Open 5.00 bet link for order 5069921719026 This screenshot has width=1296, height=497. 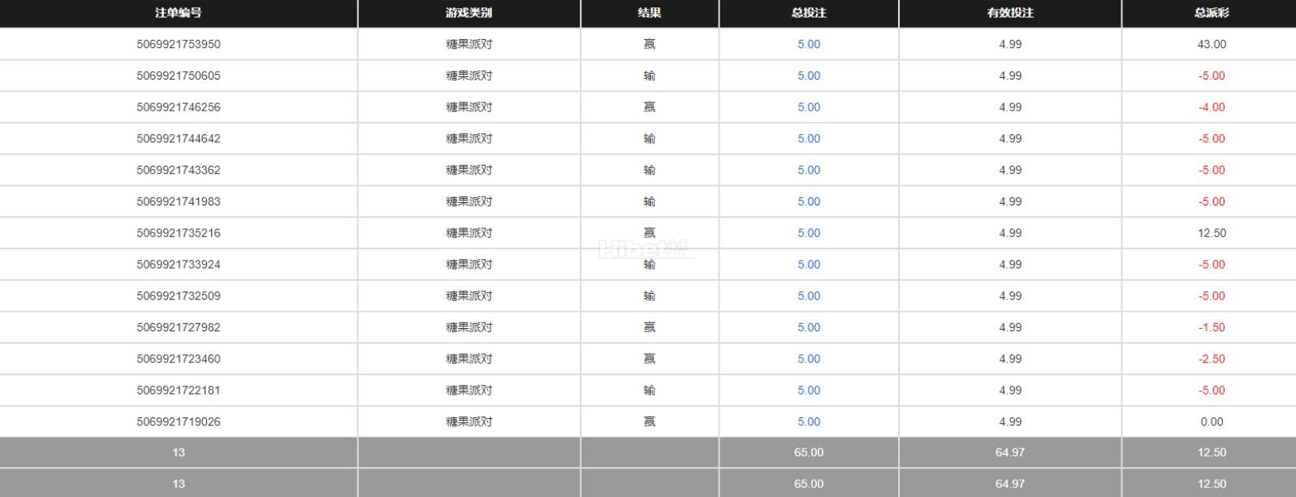pyautogui.click(x=808, y=421)
